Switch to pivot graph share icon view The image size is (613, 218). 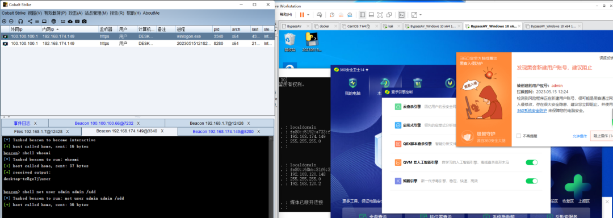[30, 21]
